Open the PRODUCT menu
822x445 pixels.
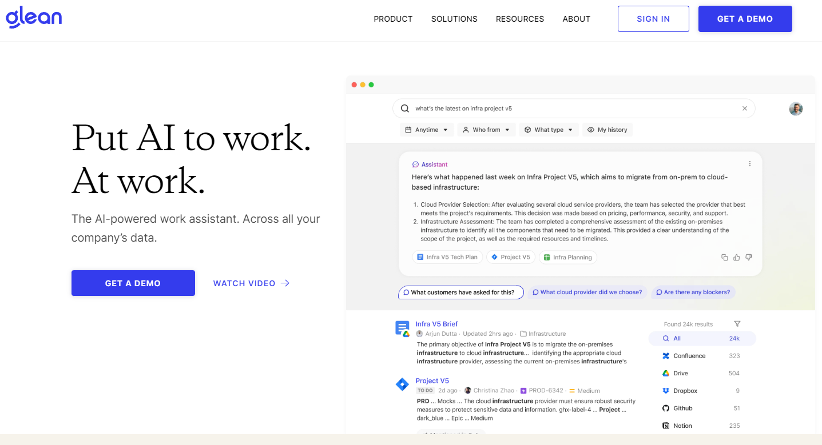pos(393,19)
